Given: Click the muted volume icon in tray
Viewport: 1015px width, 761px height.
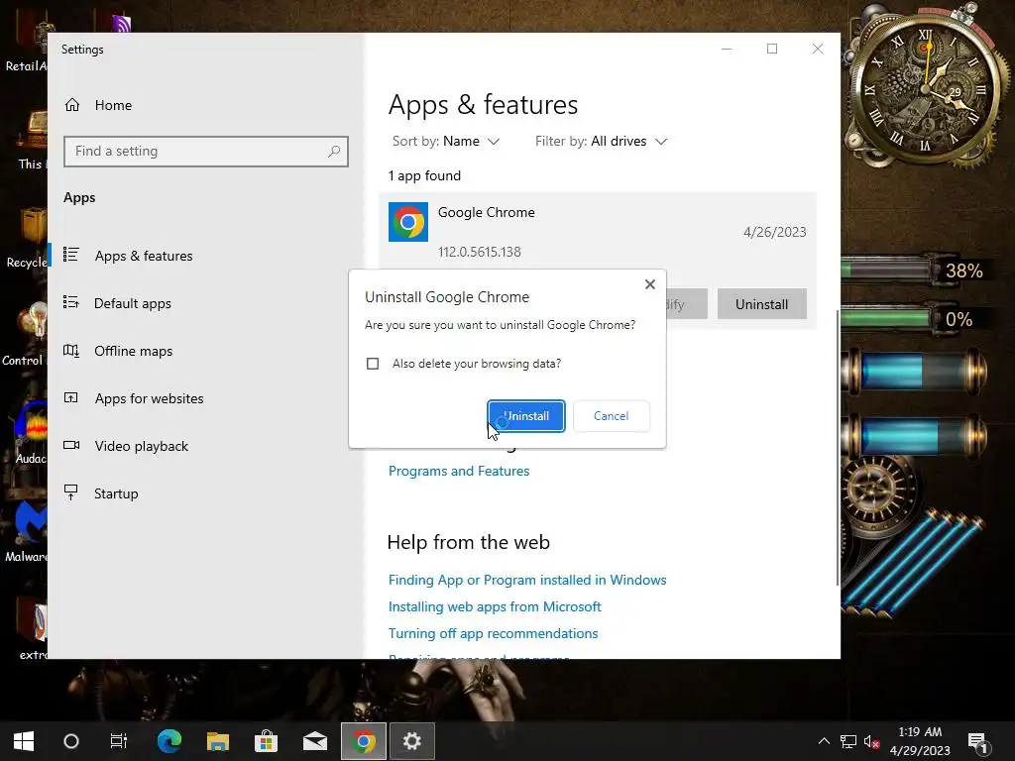Looking at the screenshot, I should 871,741.
